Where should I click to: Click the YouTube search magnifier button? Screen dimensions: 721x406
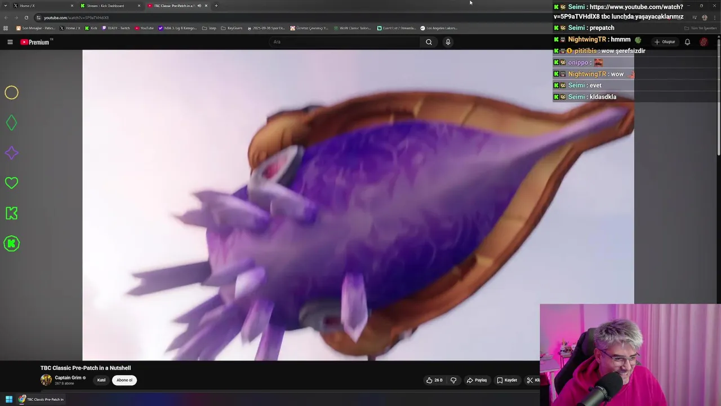[429, 42]
